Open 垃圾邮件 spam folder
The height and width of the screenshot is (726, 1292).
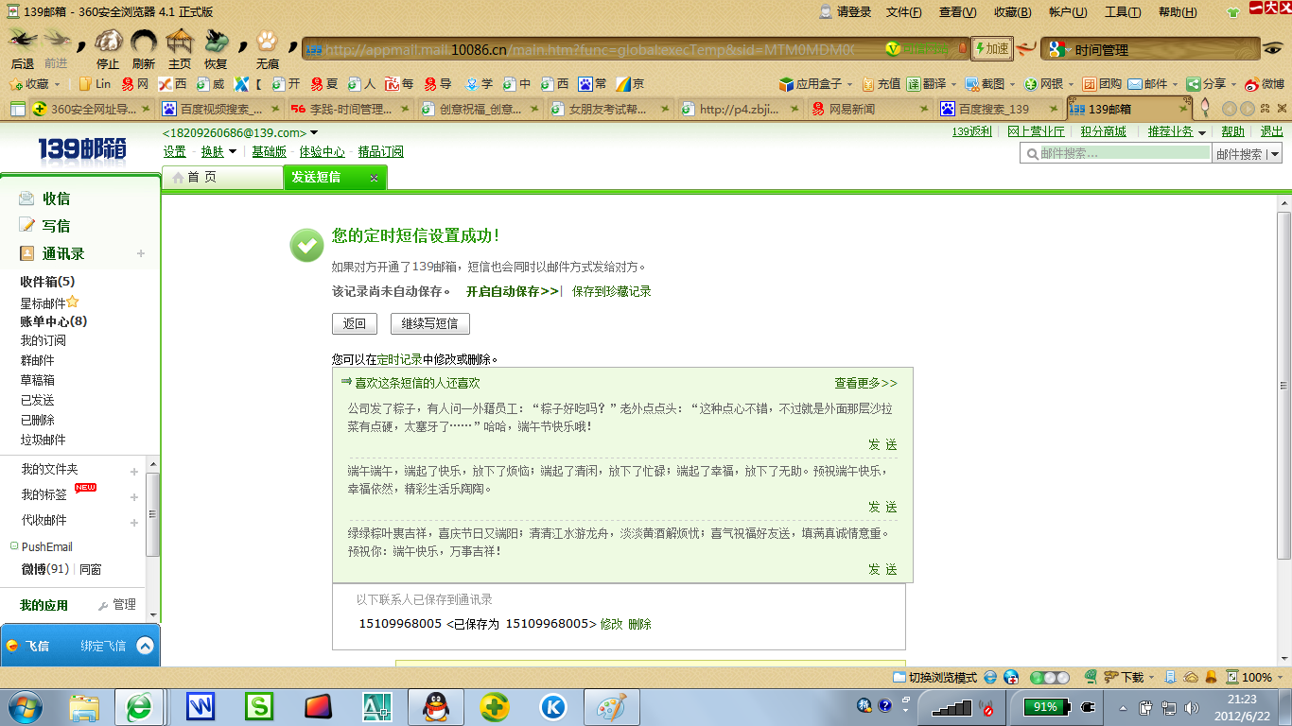44,440
